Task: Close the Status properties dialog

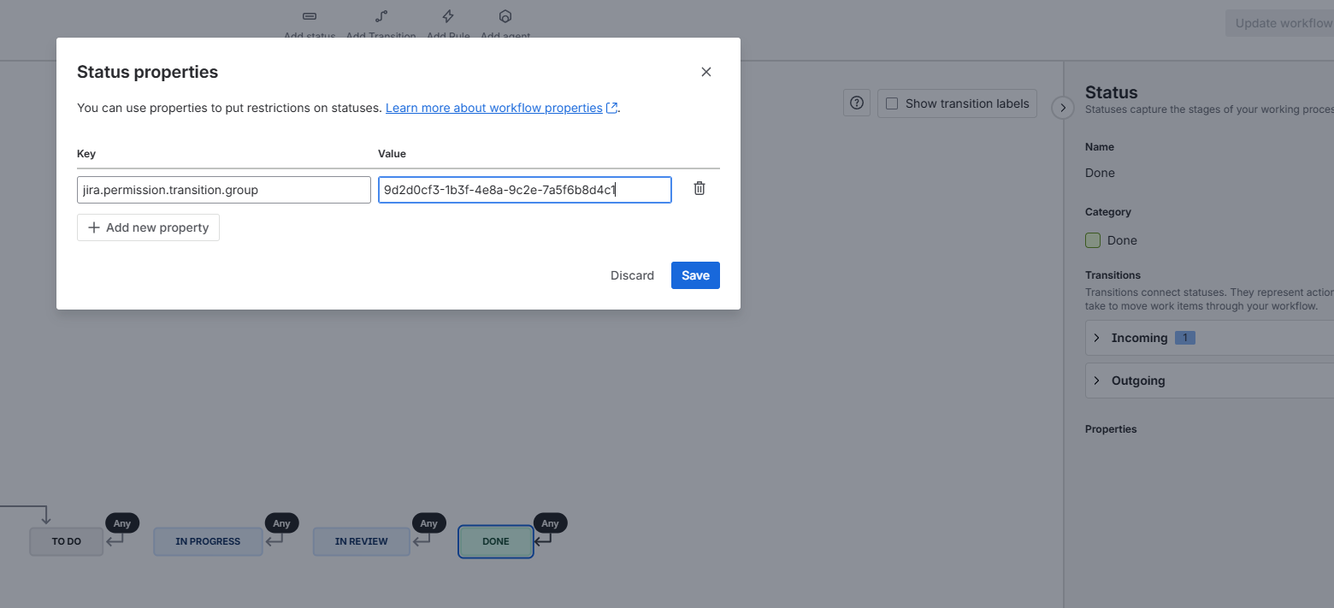Action: 706,72
